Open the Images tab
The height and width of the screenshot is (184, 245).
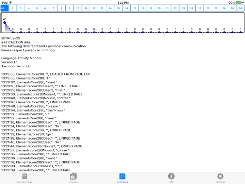pos(73,178)
